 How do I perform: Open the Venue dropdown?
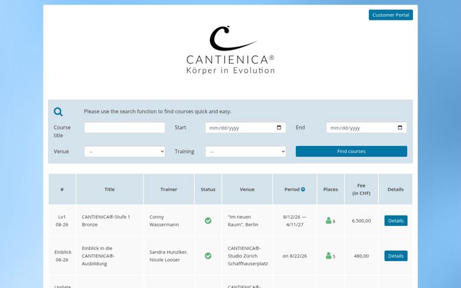tap(125, 152)
